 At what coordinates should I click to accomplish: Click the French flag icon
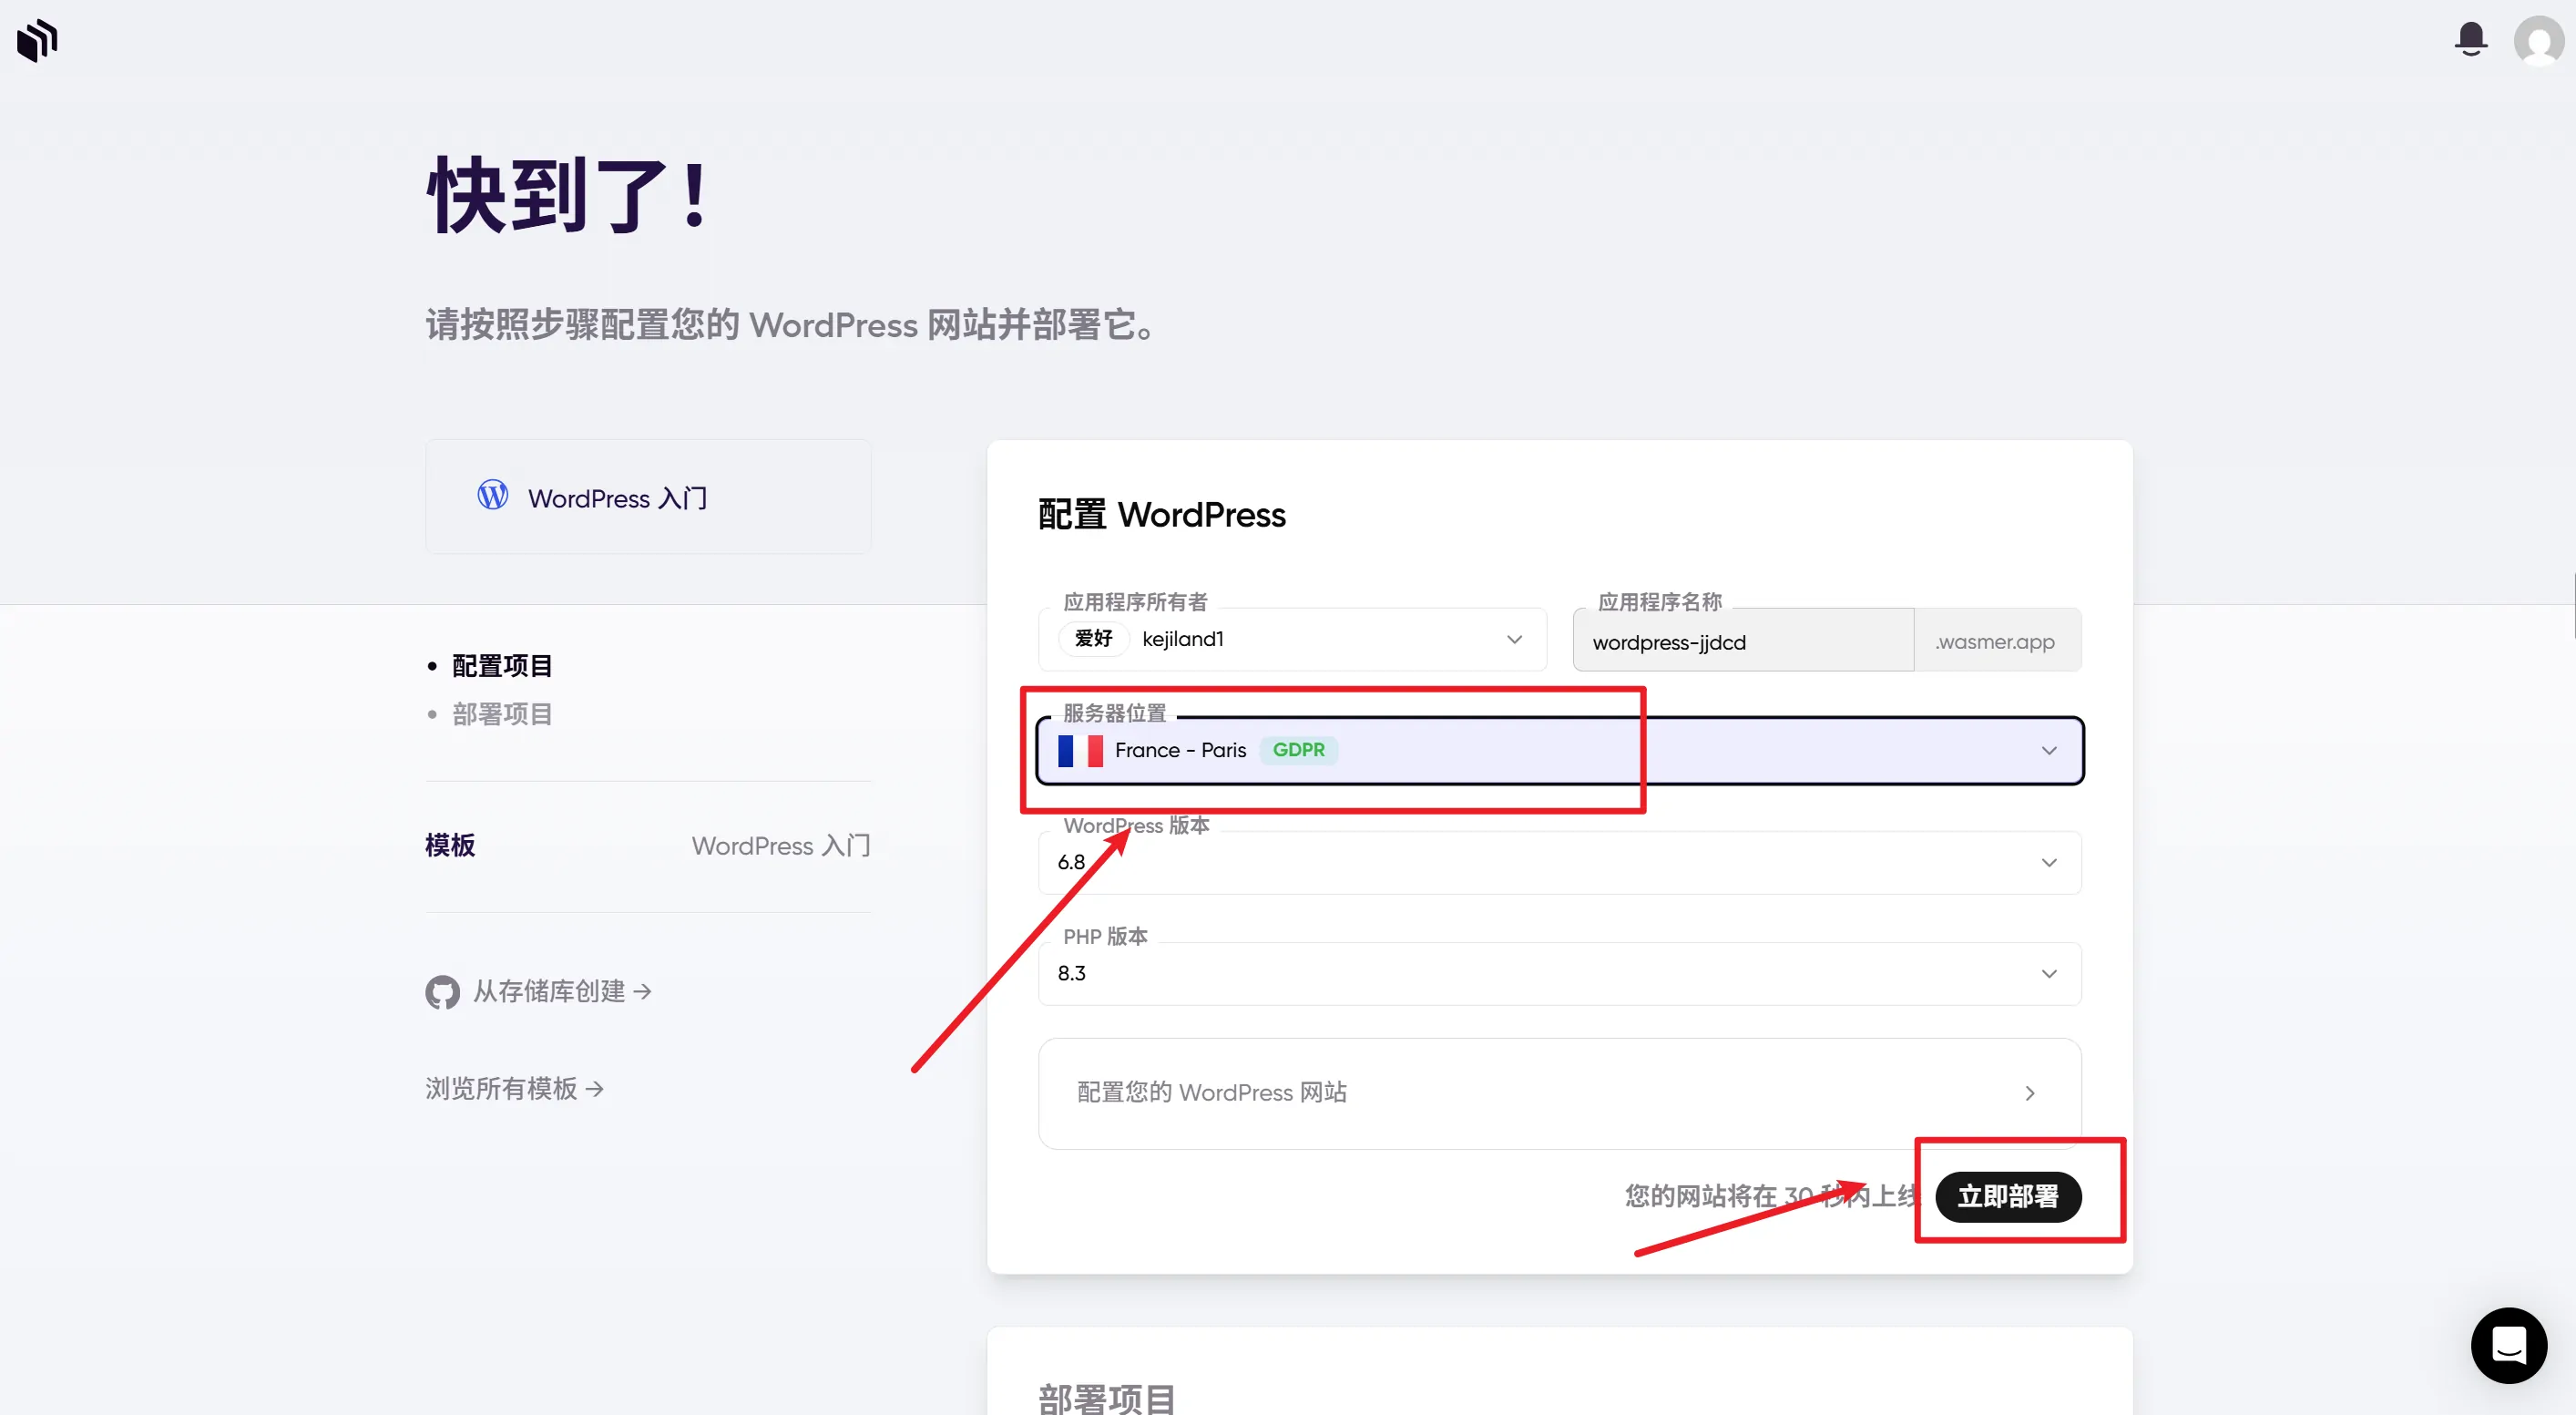tap(1080, 750)
